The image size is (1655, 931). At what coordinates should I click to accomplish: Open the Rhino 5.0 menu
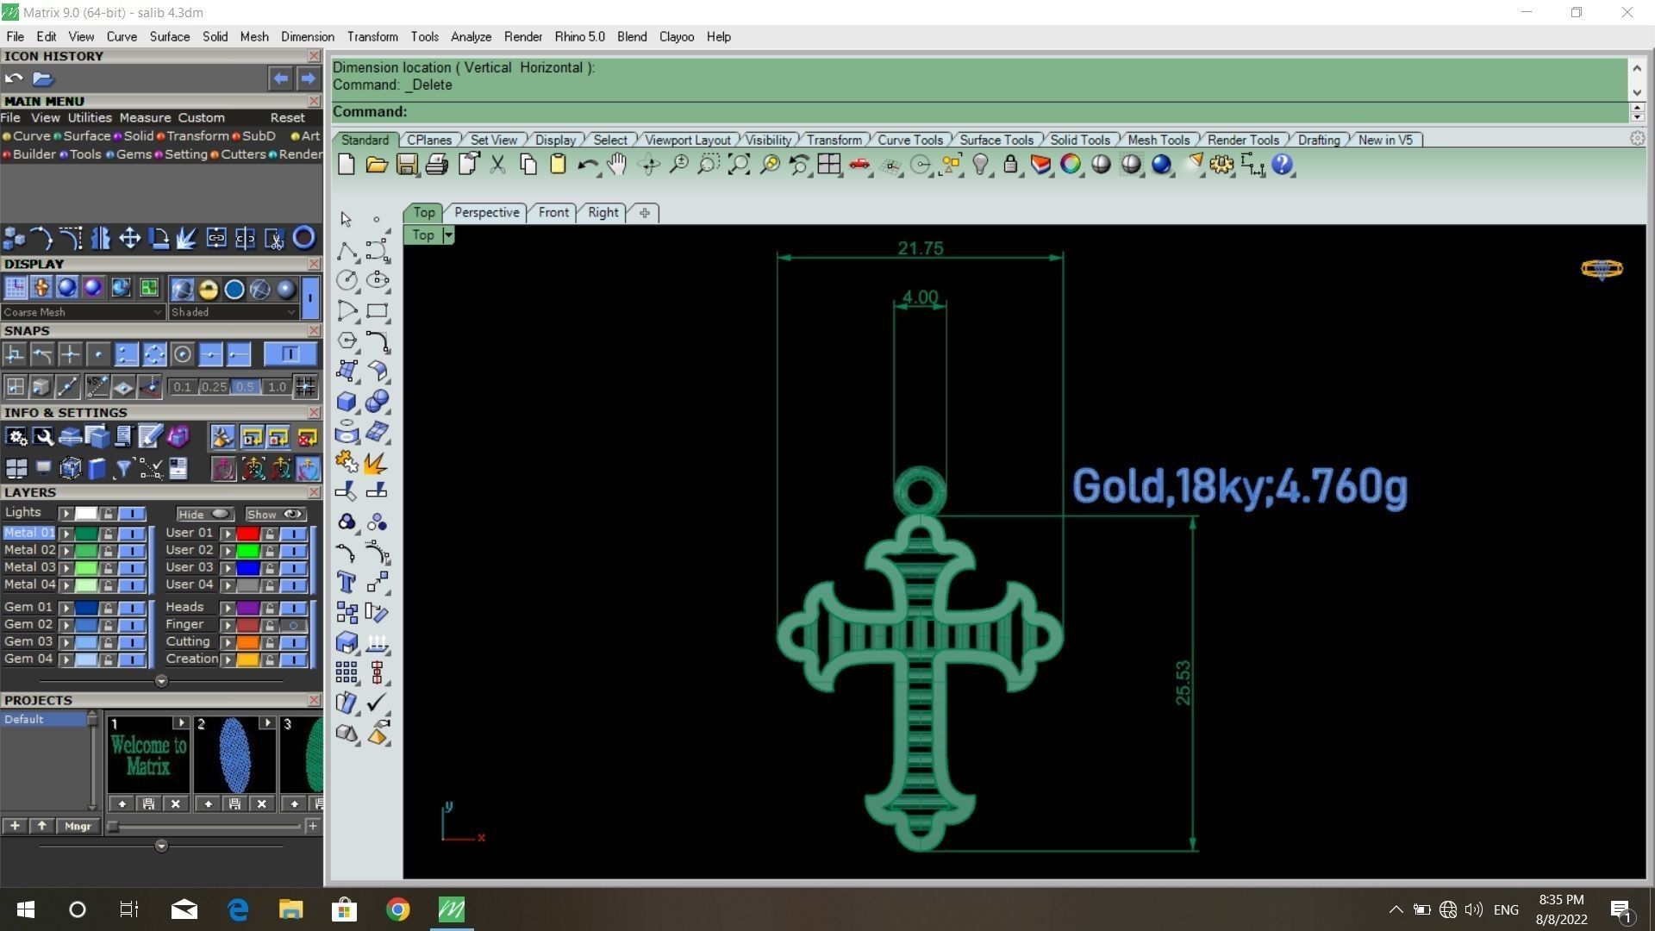coord(579,36)
